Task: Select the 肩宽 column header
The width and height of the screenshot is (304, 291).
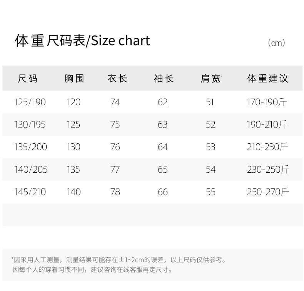Action: tap(210, 79)
